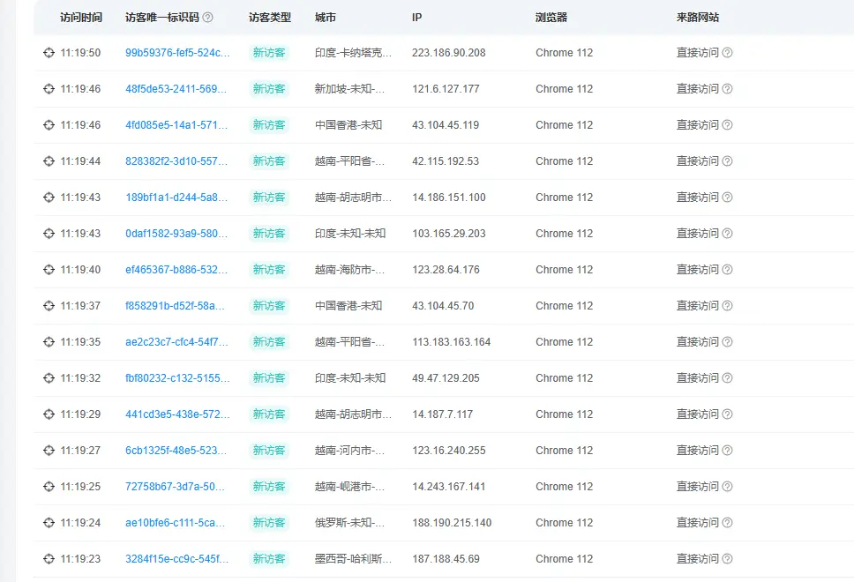Click the help icon after 直接访问 in 11:19:50 row
Image resolution: width=854 pixels, height=582 pixels.
tap(727, 53)
